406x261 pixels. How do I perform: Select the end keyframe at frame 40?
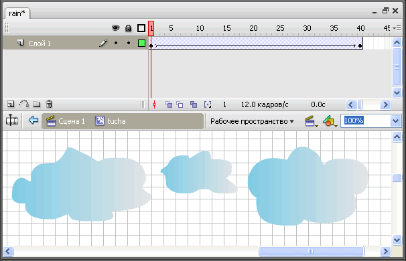(x=360, y=46)
